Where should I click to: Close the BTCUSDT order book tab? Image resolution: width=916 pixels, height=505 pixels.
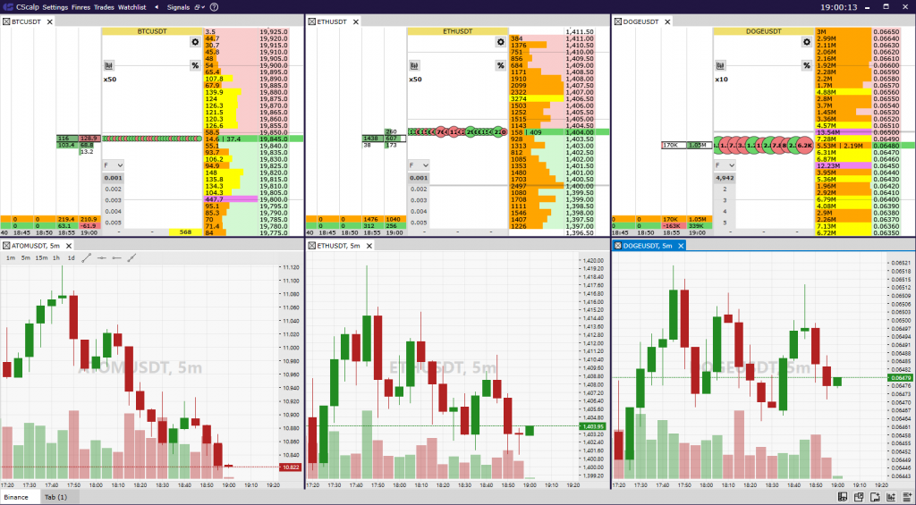point(50,21)
